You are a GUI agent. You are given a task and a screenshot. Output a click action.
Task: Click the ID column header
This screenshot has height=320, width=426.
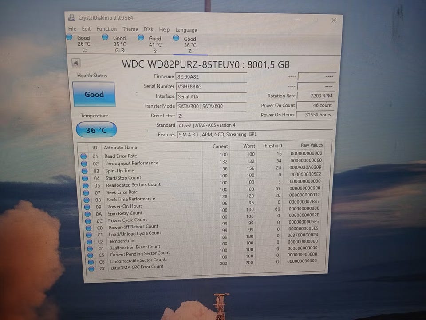pyautogui.click(x=95, y=148)
